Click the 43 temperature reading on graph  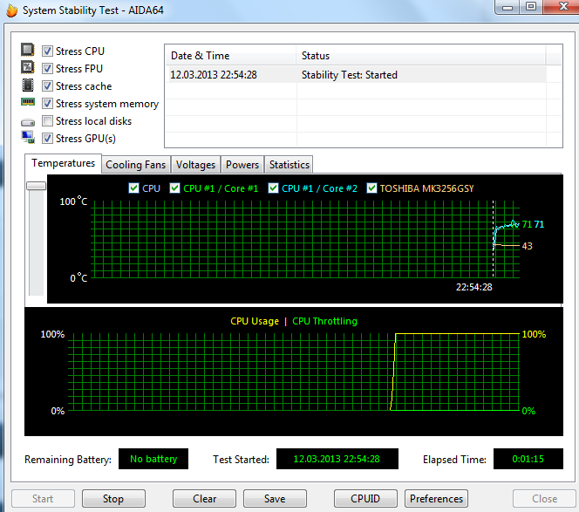tap(528, 246)
